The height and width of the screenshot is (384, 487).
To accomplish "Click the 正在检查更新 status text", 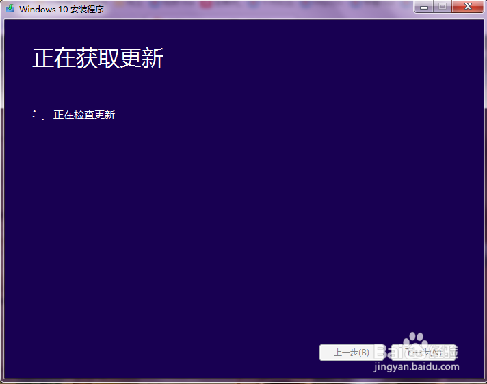I will coord(84,115).
